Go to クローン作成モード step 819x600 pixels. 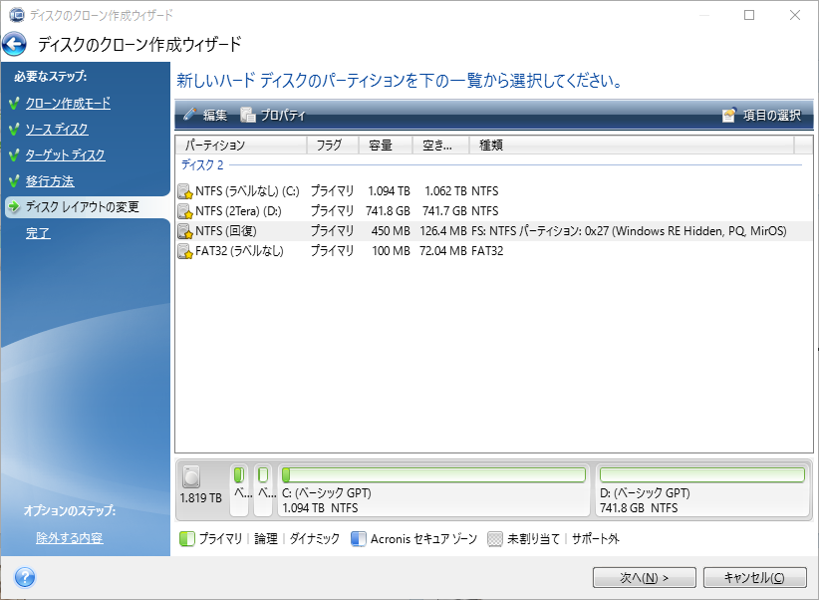tap(68, 104)
